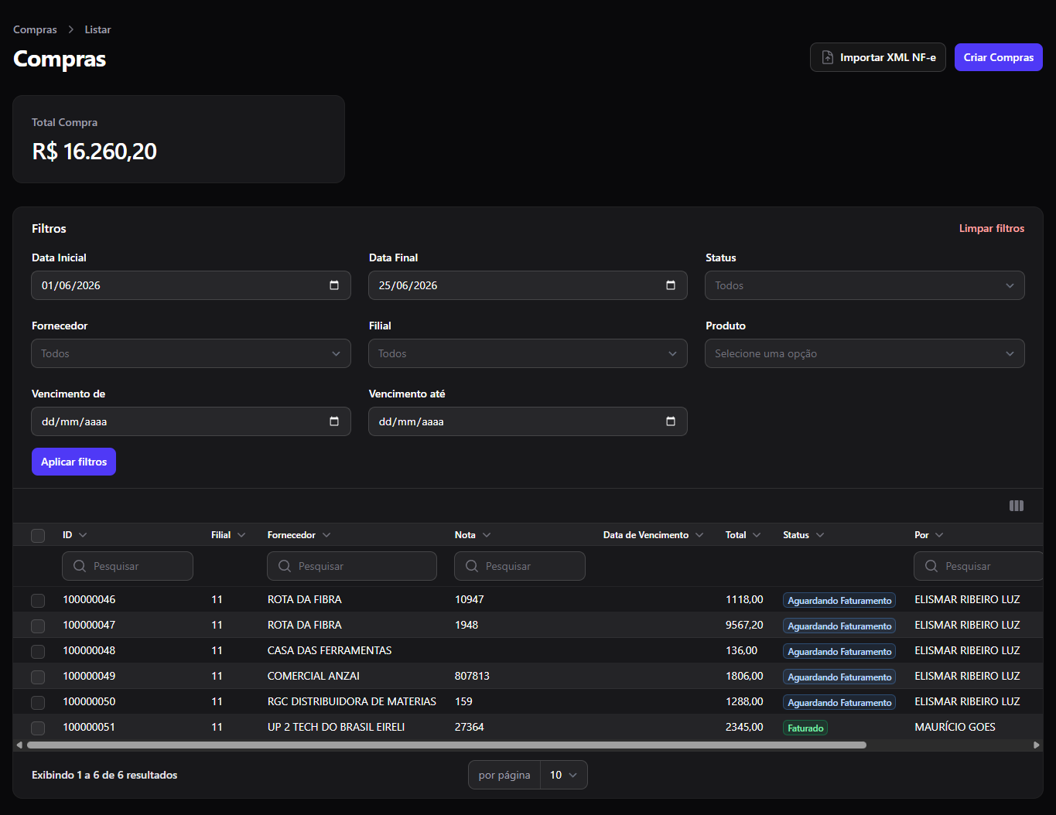
Task: Click the magnifier icon in Fornecedor search
Action: (x=285, y=566)
